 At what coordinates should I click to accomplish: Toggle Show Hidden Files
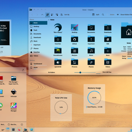pos(124,15)
